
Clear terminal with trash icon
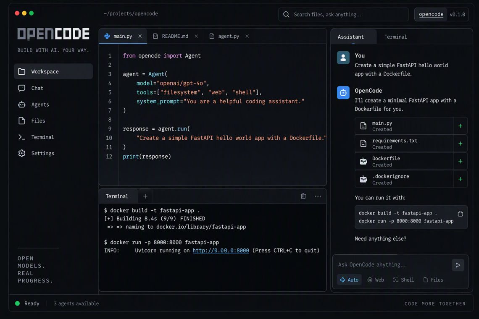pyautogui.click(x=303, y=196)
